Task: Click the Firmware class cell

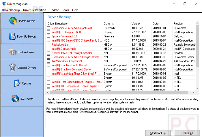Action: tap(109, 36)
